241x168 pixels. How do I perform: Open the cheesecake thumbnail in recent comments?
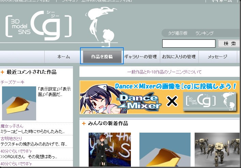[19, 103]
